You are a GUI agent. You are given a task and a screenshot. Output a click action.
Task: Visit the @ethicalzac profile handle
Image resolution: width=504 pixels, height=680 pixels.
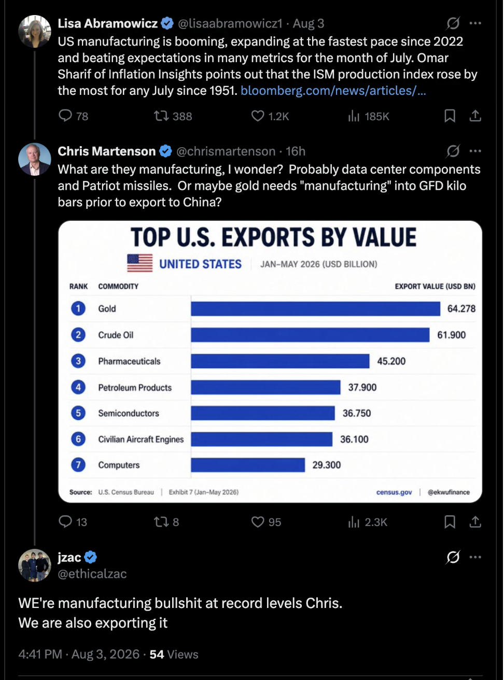[x=92, y=574]
